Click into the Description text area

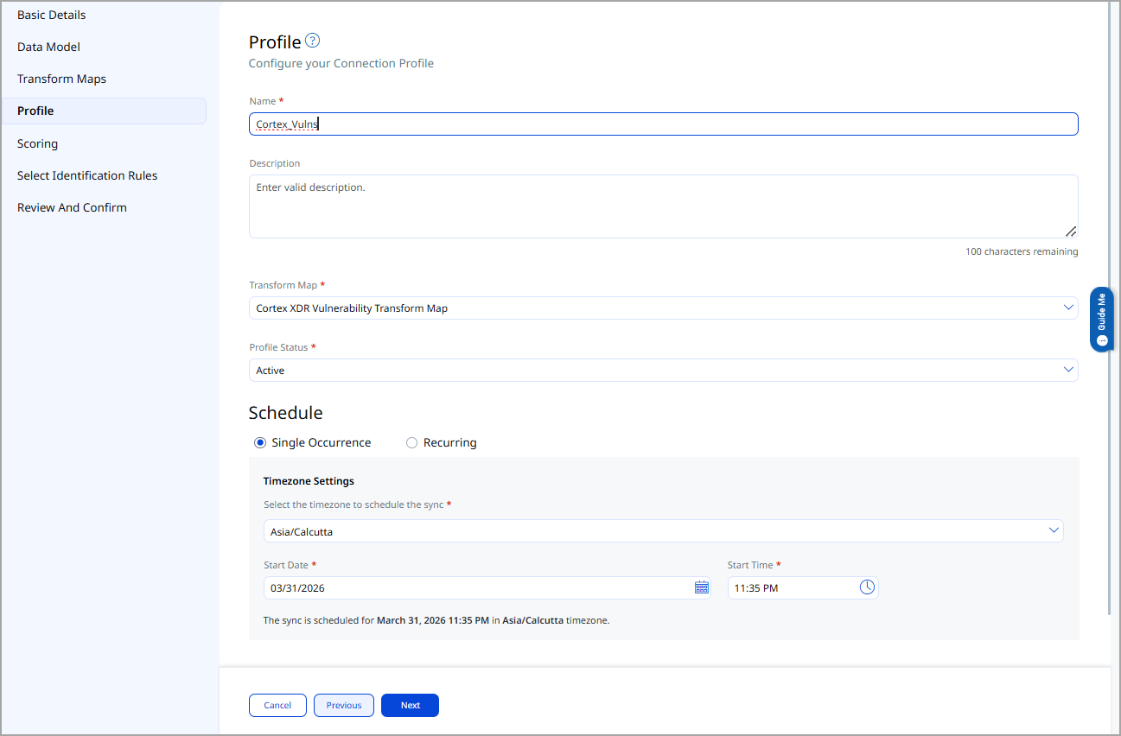(663, 206)
